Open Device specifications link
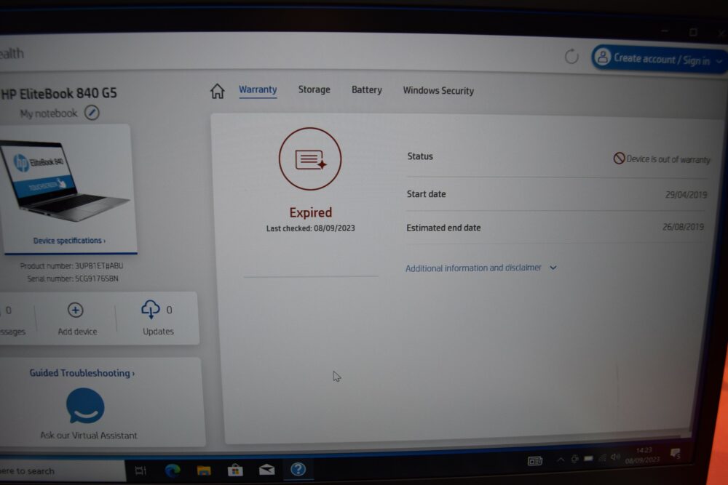Screen dimensions: 728x485 69,241
